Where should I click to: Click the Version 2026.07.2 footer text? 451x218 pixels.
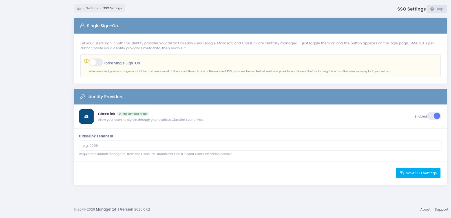[x=135, y=210]
